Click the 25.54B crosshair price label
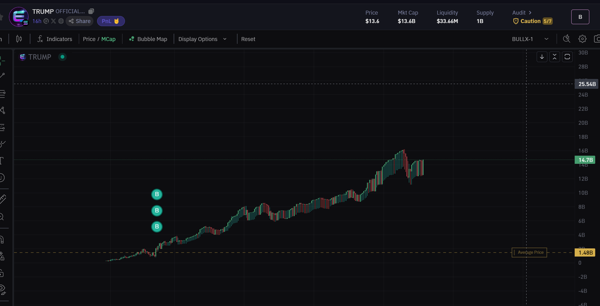Viewport: 600px width, 306px height. (586, 84)
